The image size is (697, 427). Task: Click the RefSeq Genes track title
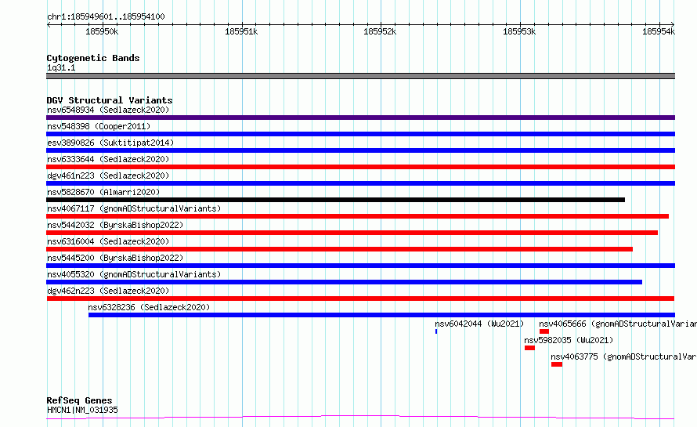pos(79,400)
